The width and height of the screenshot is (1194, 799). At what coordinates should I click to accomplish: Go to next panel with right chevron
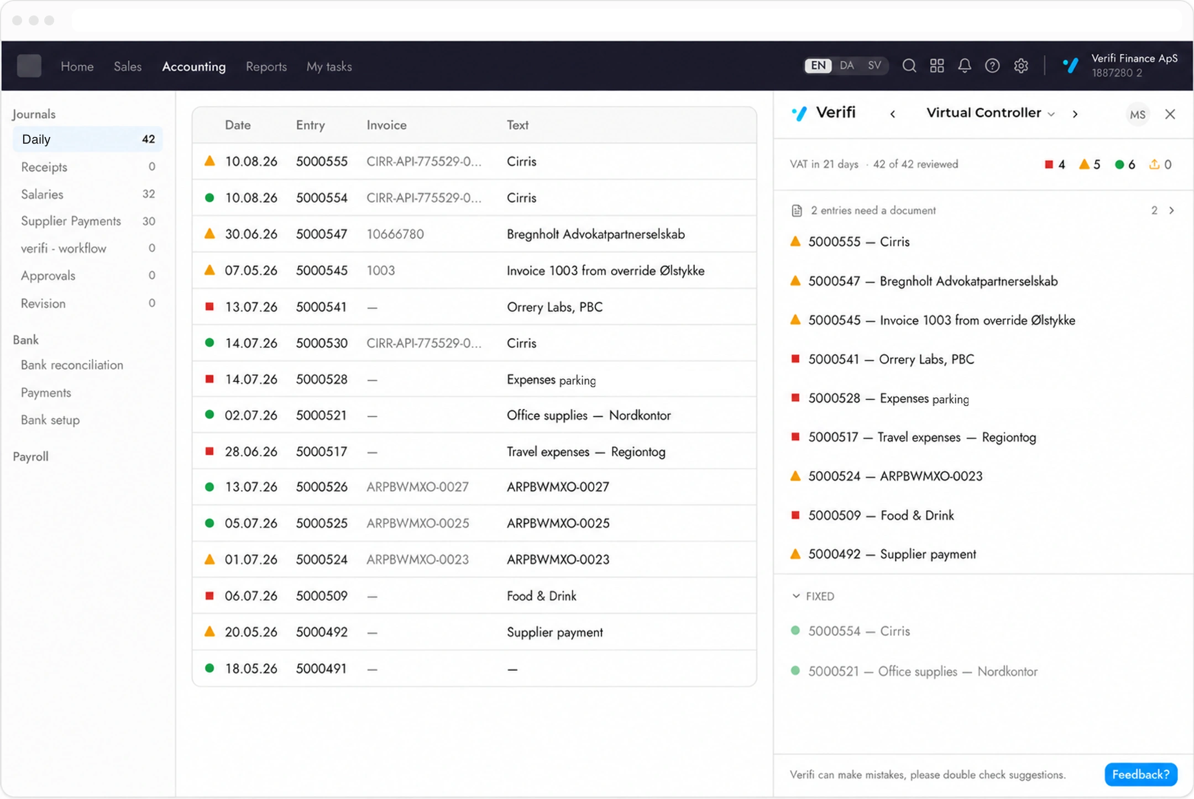coord(1075,114)
